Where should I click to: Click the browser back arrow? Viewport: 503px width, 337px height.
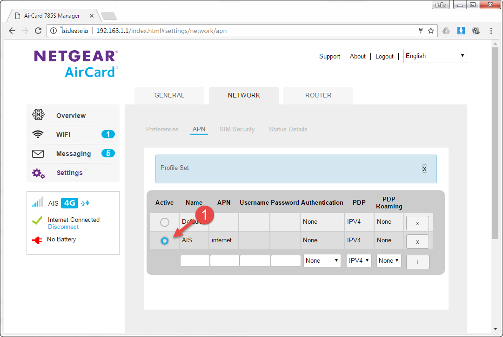coord(12,31)
